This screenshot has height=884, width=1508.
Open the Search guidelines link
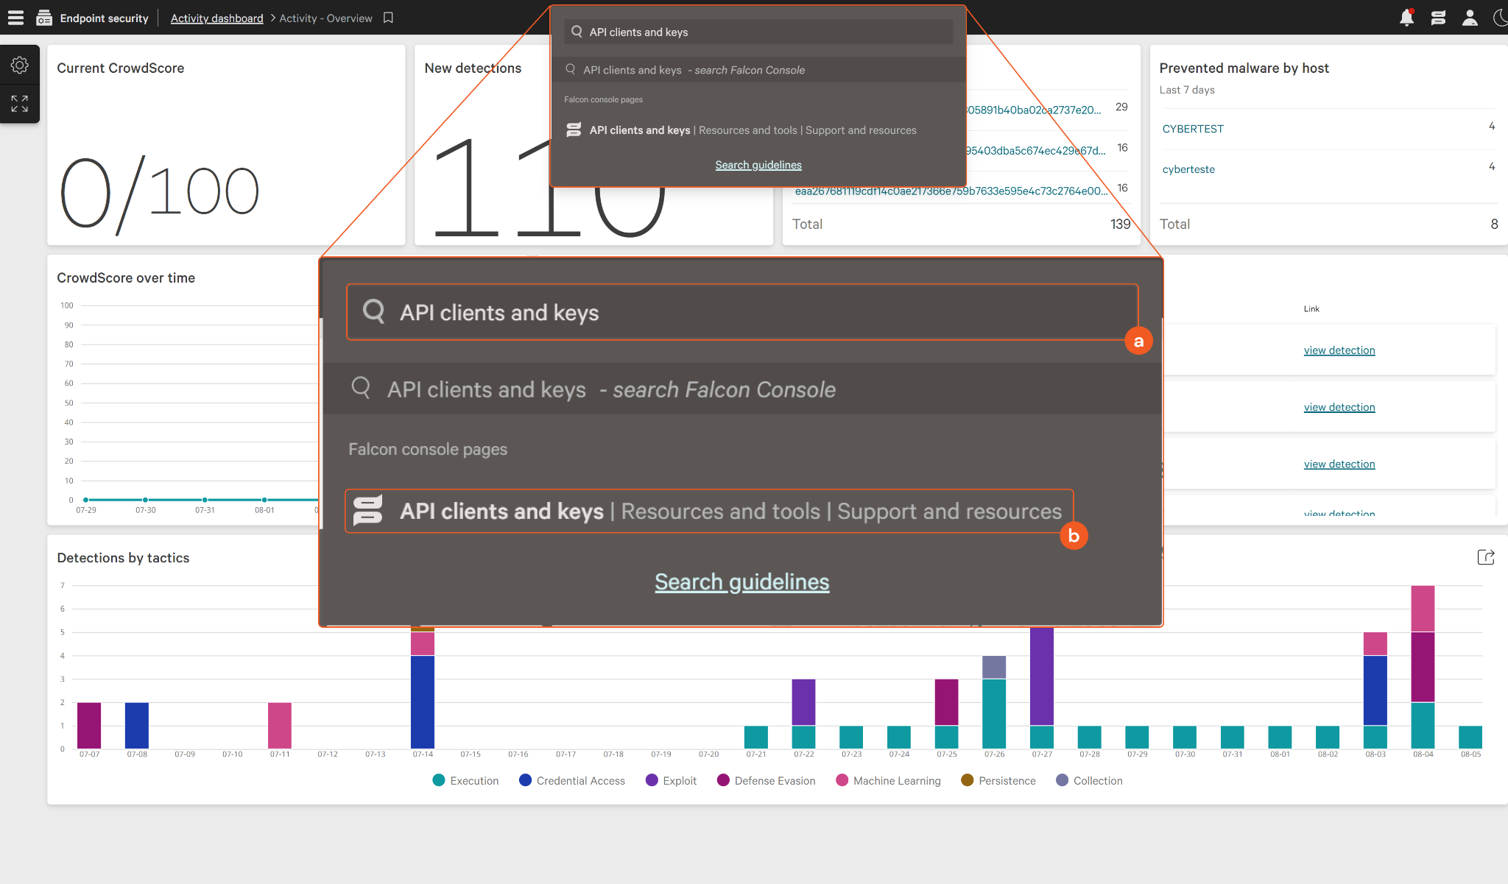(758, 165)
